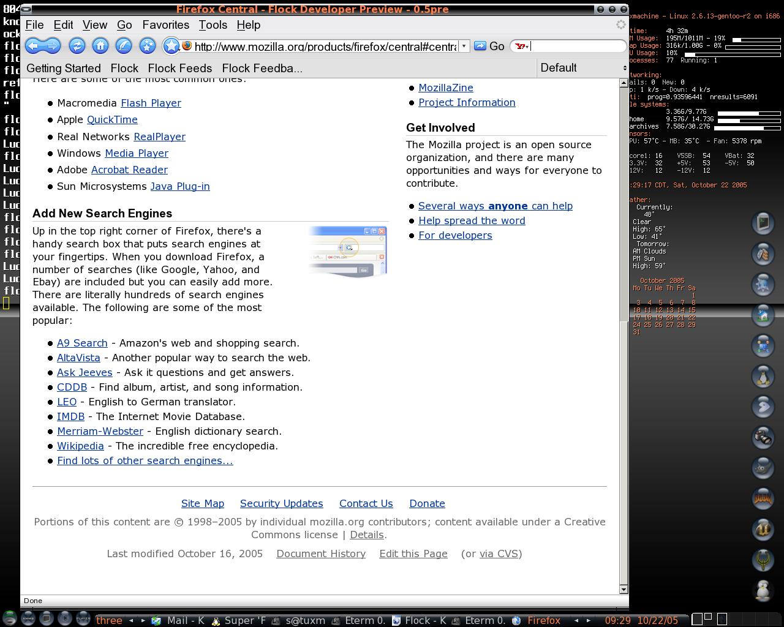Click the XMMS launcher in the bottom panel
784x627 pixels.
[28, 618]
